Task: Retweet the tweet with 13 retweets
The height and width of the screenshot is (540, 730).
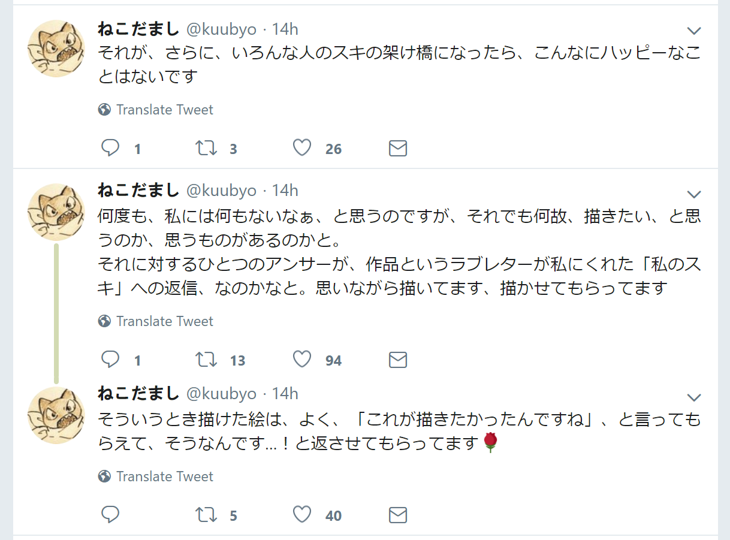Action: [x=207, y=360]
